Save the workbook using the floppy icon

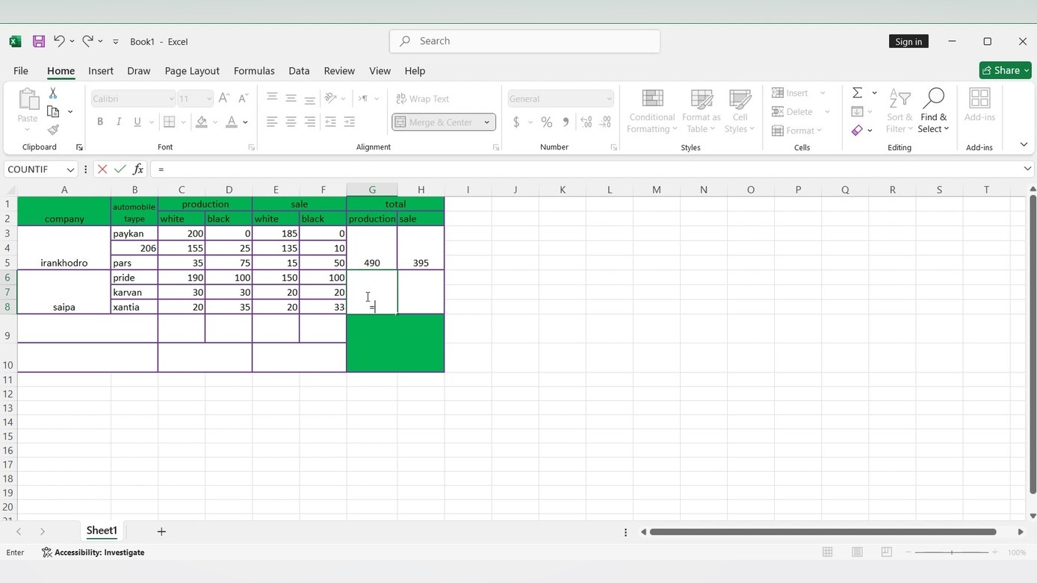39,42
